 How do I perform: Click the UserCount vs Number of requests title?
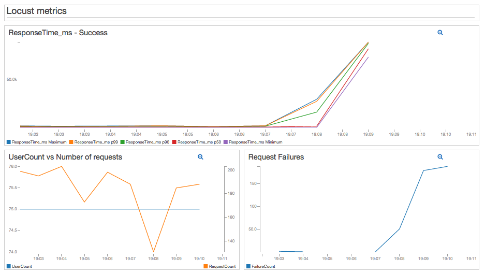point(65,157)
